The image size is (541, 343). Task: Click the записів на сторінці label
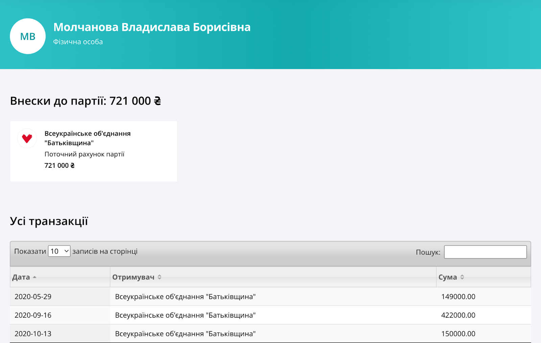tap(105, 252)
